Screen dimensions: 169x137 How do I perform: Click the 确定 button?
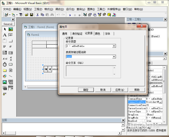tap(86, 90)
